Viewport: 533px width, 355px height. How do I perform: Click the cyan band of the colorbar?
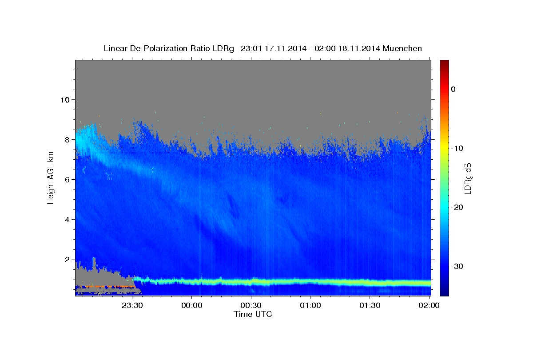[444, 208]
